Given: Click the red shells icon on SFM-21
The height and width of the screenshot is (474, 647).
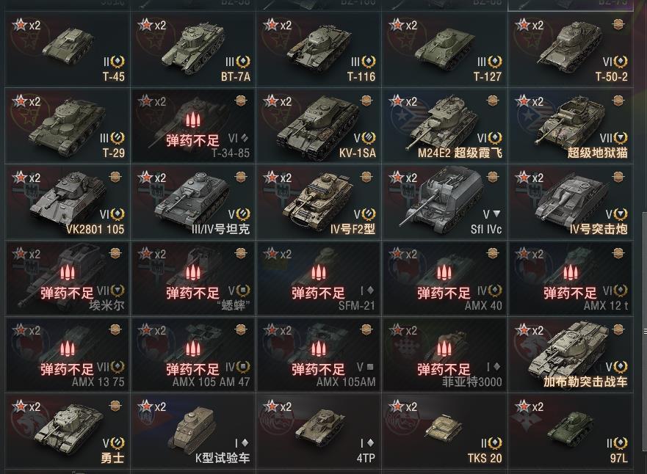Looking at the screenshot, I should pos(318,273).
